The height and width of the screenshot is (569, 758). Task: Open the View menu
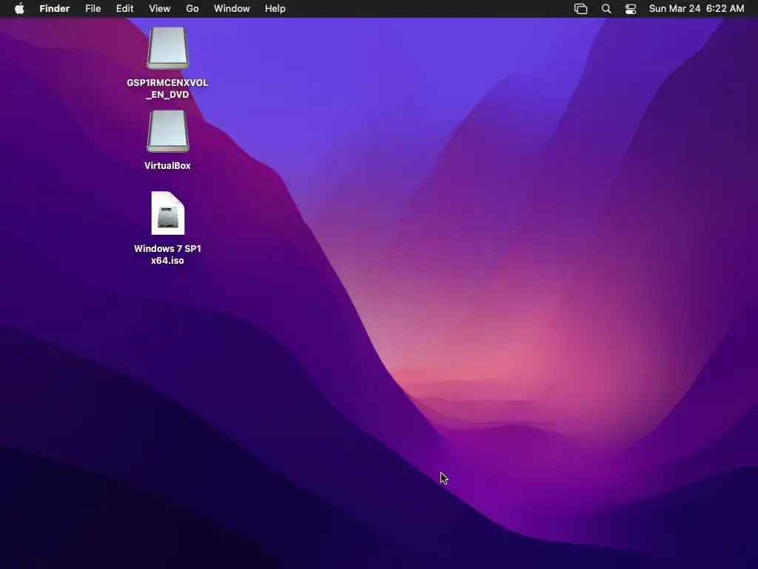[x=160, y=9]
